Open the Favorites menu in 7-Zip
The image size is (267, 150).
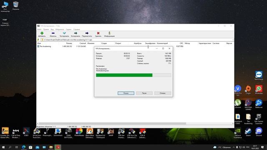coord(60,30)
